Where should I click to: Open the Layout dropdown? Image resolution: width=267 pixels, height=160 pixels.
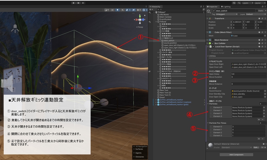[260, 3]
